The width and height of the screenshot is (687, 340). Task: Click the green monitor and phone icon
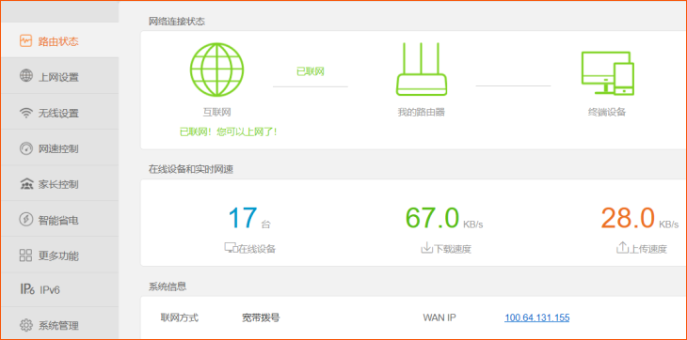(607, 72)
